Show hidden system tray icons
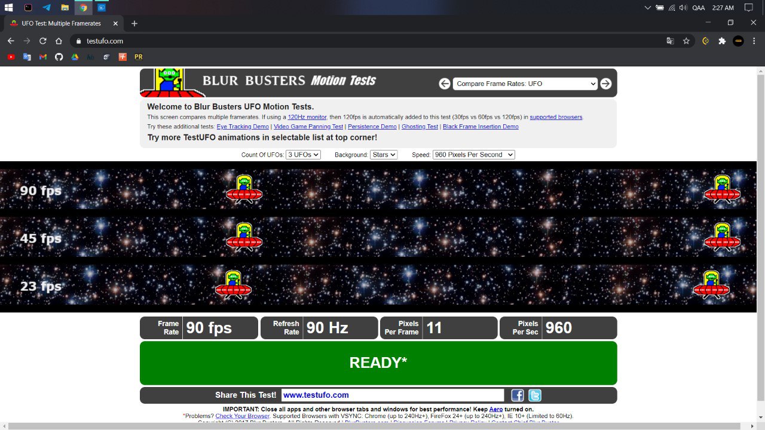 (647, 7)
